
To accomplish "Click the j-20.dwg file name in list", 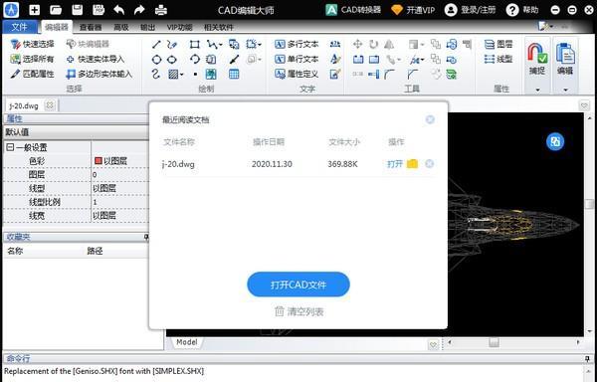I will tap(178, 164).
